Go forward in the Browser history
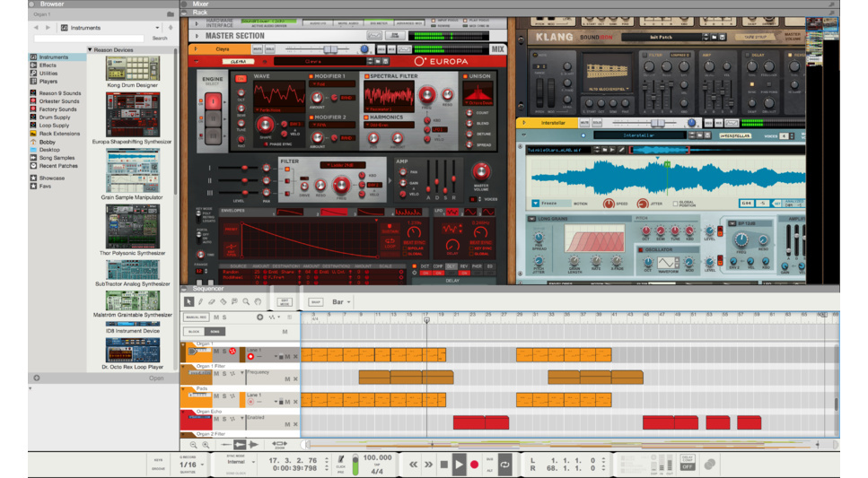 (x=48, y=27)
